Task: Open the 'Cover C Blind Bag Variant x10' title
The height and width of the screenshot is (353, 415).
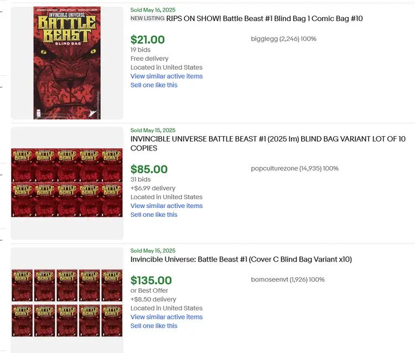Action: (x=241, y=259)
